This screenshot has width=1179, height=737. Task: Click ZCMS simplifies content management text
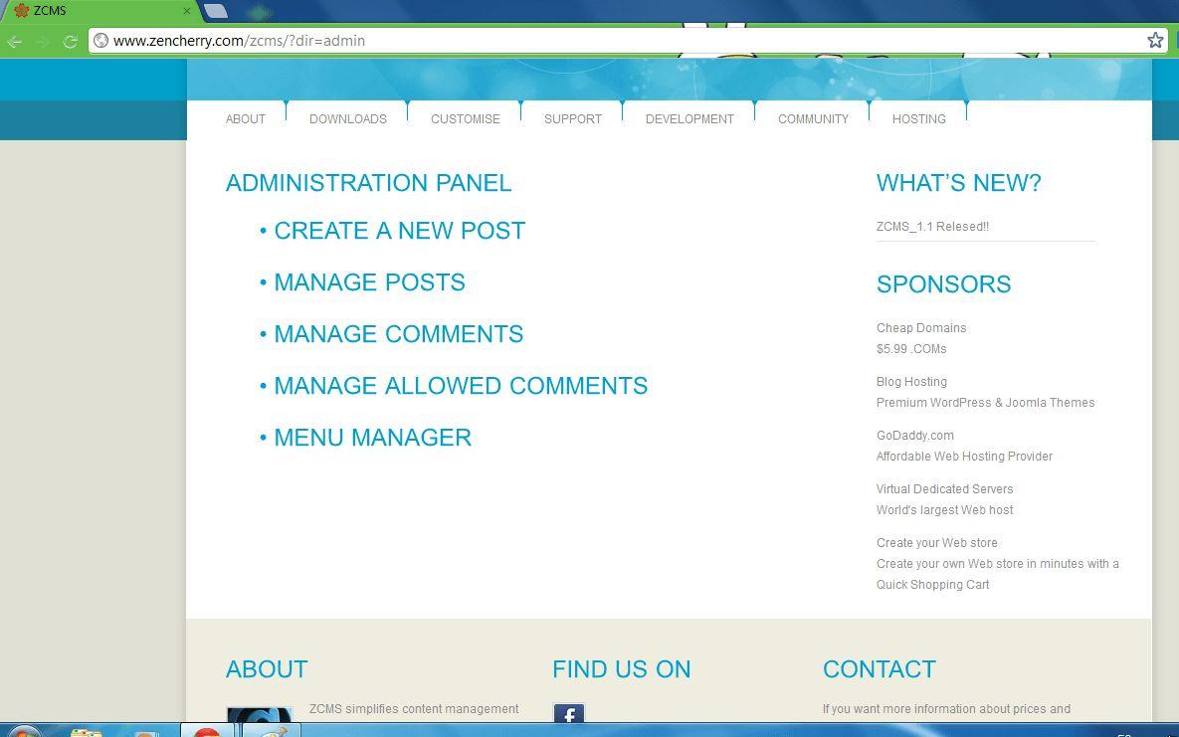click(414, 709)
